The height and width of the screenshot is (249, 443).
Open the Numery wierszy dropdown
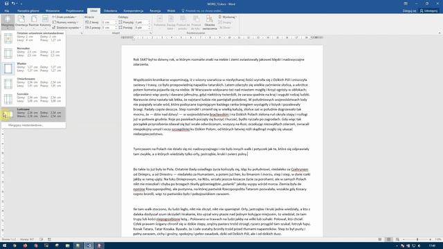pos(65,22)
